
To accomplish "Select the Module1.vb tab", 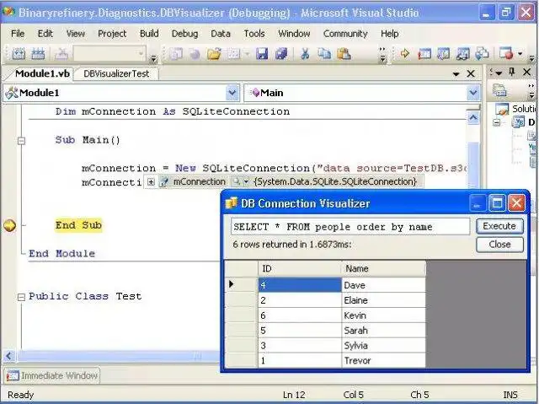I will tap(40, 73).
